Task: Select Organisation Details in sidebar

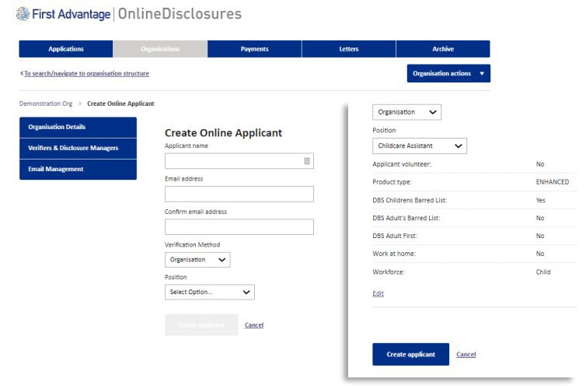Action: click(x=78, y=127)
